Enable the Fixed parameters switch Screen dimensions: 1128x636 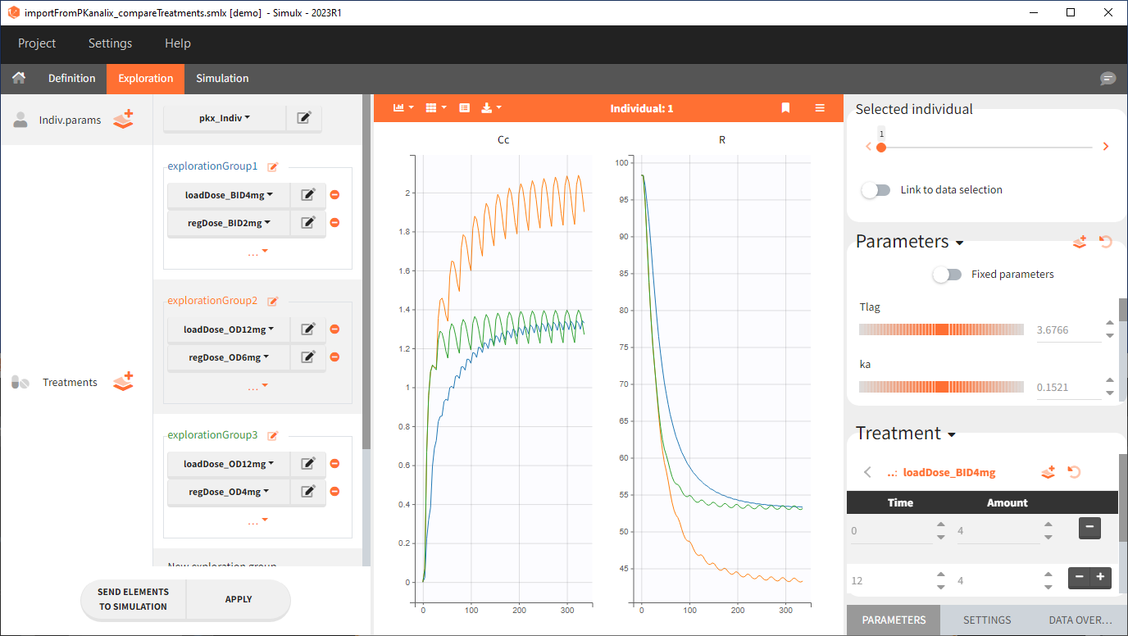(x=947, y=275)
